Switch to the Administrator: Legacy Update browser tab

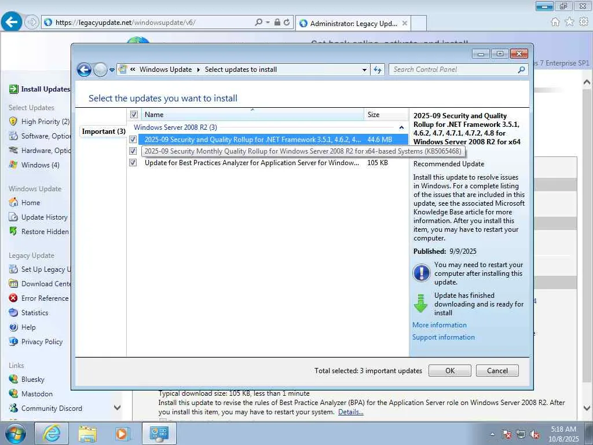353,23
